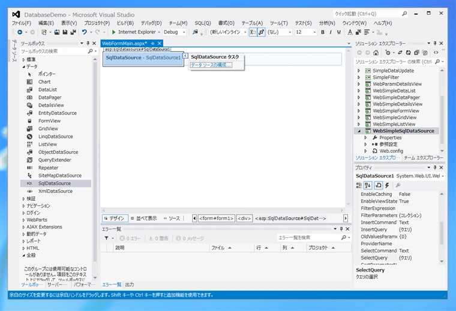The height and width of the screenshot is (311, 456).
Task: Toggle the '0 メッセージ' messages filter
Action: tap(190, 238)
